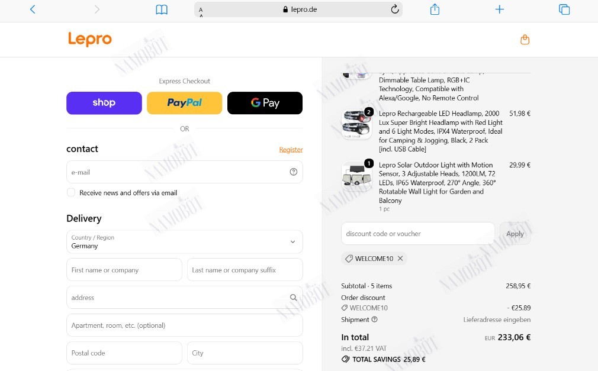Focus the discount code or voucher field
Viewport: 598px width, 371px height.
(x=418, y=234)
